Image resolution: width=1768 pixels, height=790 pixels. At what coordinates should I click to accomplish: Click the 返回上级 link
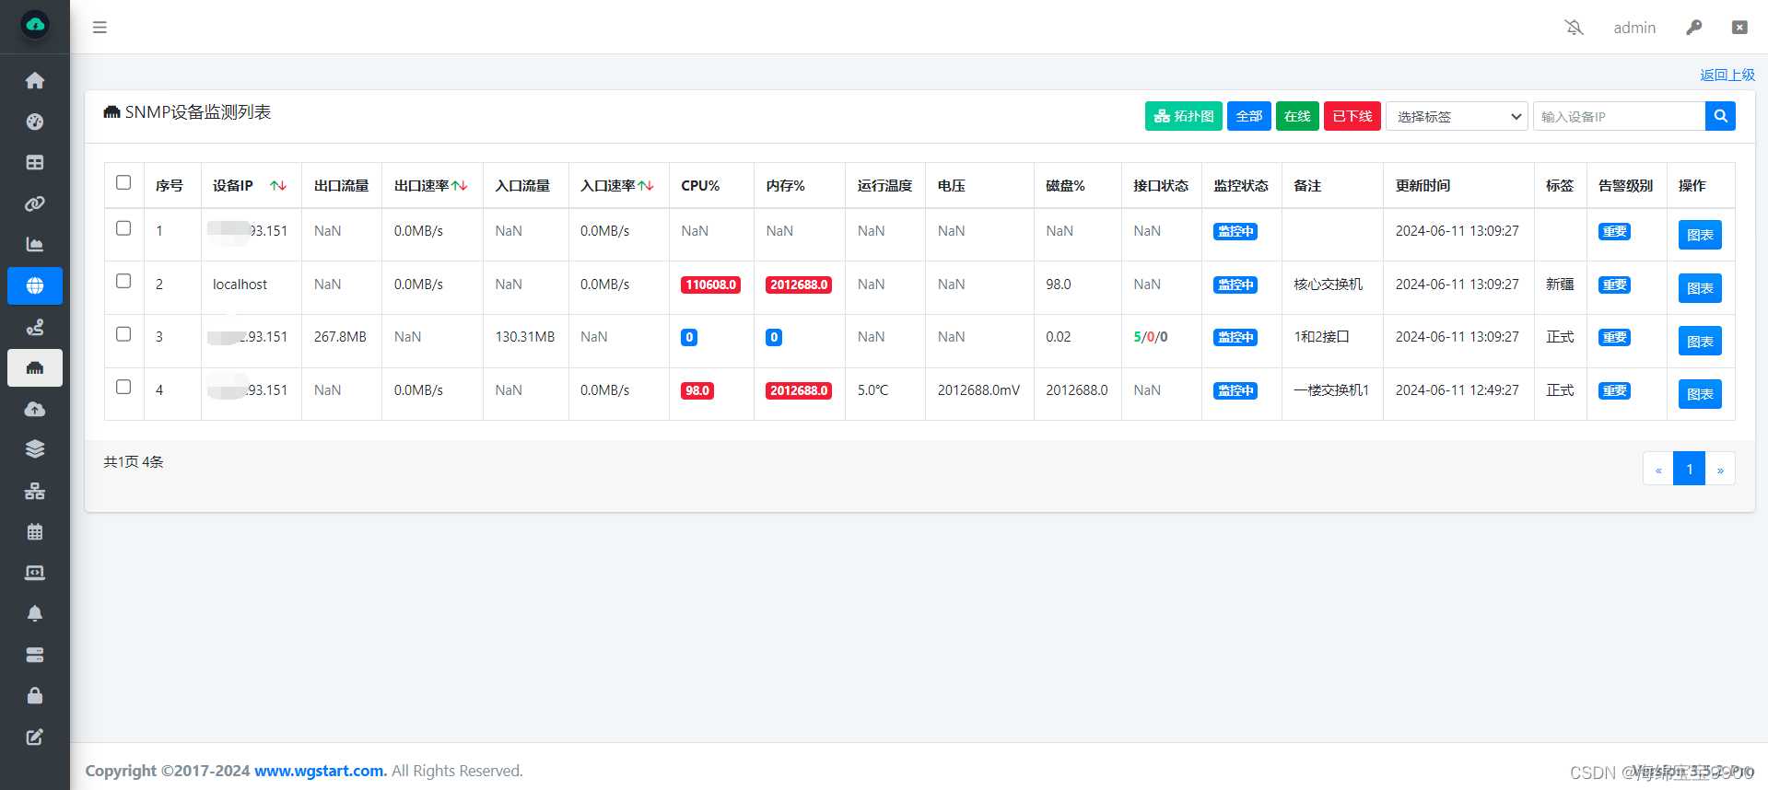point(1727,75)
